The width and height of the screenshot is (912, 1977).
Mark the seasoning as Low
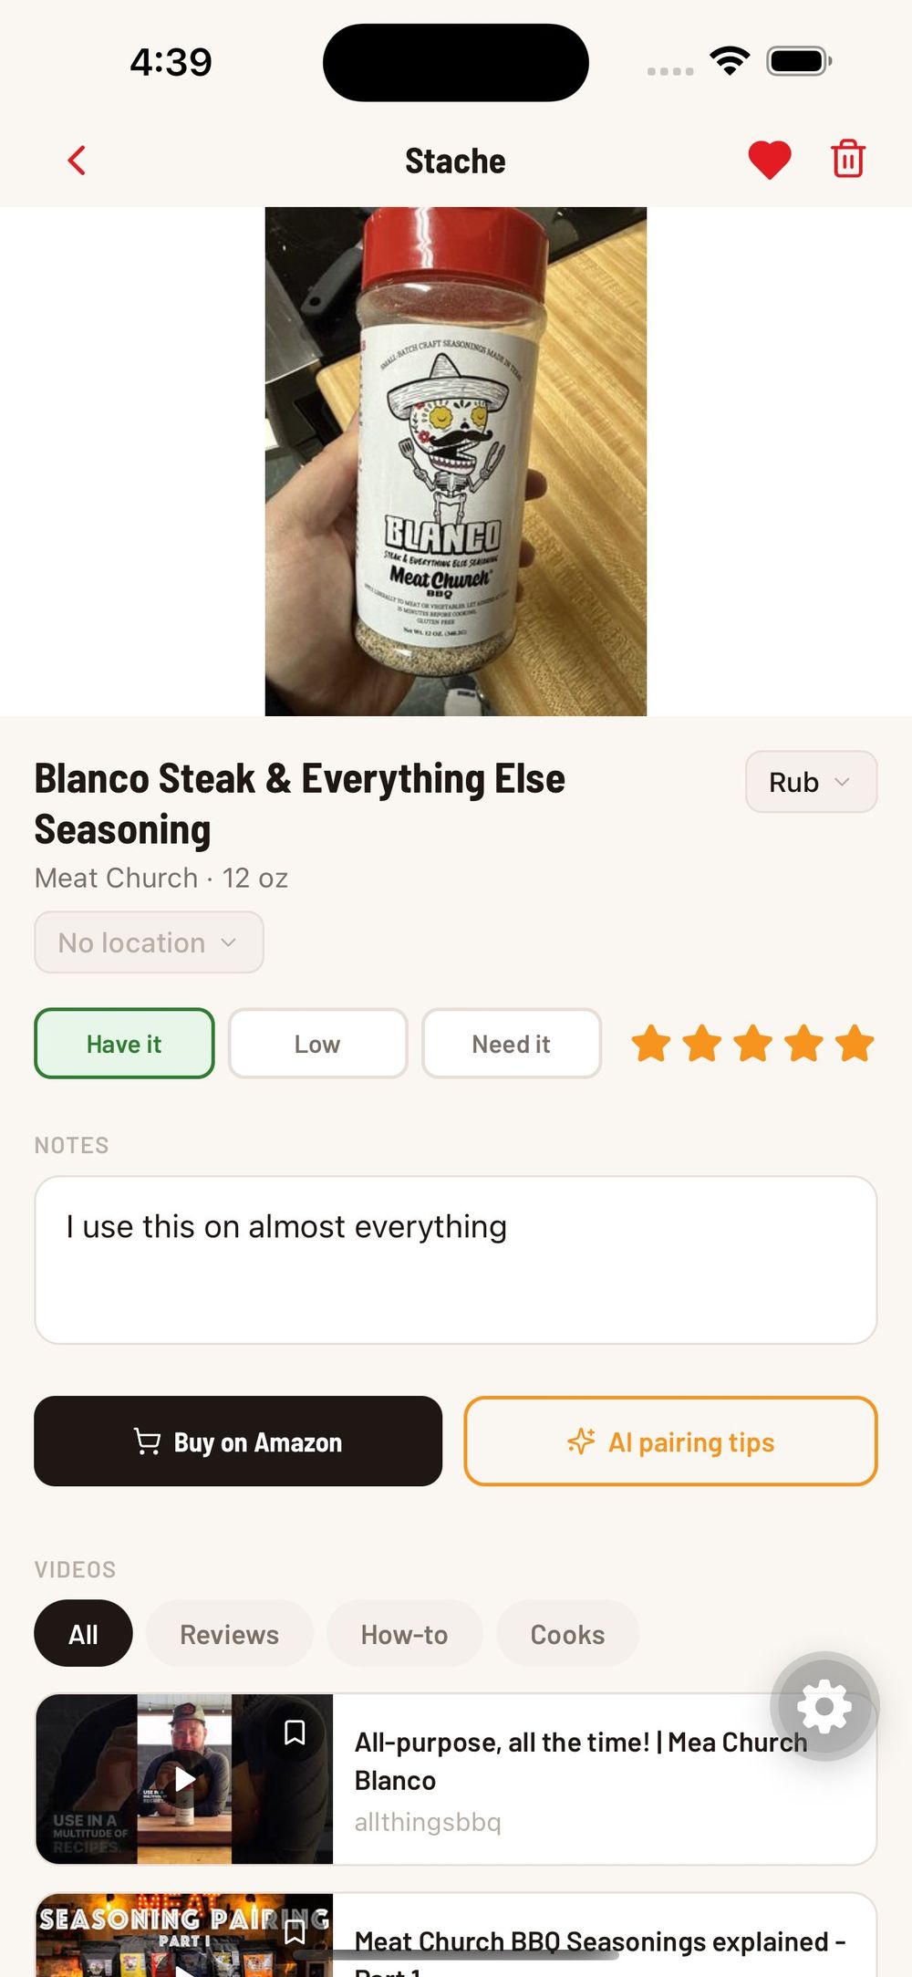(317, 1044)
